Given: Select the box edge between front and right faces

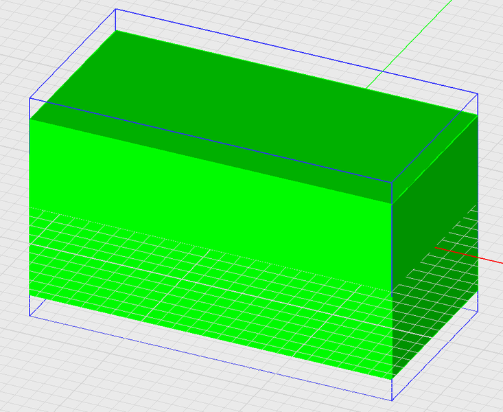Looking at the screenshot, I should pyautogui.click(x=392, y=292).
